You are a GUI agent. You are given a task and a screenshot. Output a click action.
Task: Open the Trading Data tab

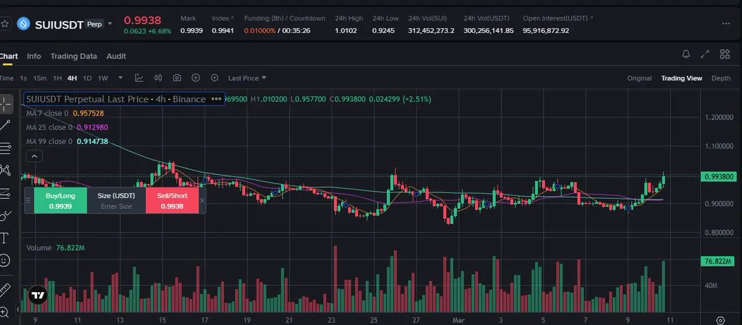pyautogui.click(x=74, y=56)
